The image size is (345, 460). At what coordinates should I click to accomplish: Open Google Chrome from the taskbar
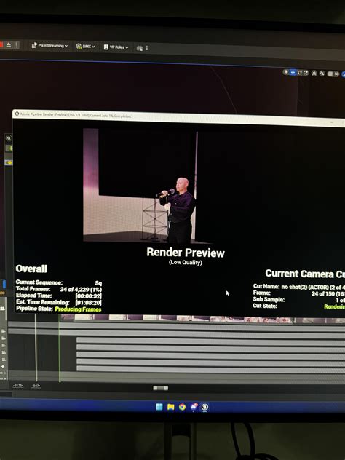(182, 407)
